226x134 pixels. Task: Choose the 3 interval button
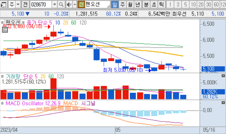point(178,4)
